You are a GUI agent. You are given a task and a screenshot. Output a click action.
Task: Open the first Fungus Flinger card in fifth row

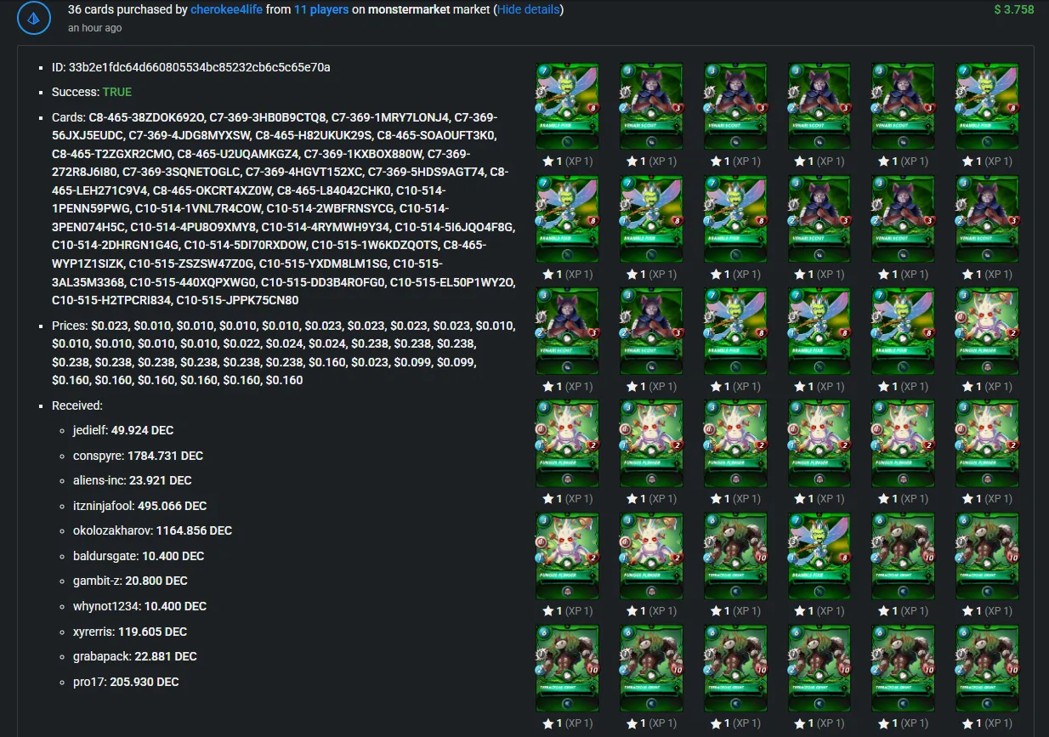click(567, 556)
